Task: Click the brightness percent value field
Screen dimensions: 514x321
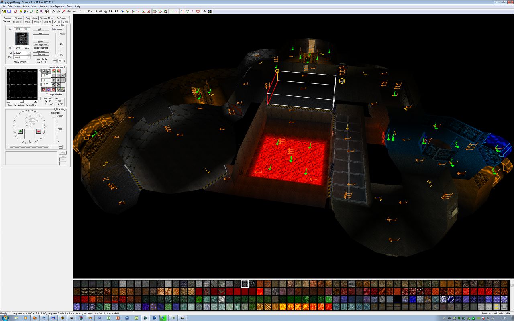Action: coord(59,61)
